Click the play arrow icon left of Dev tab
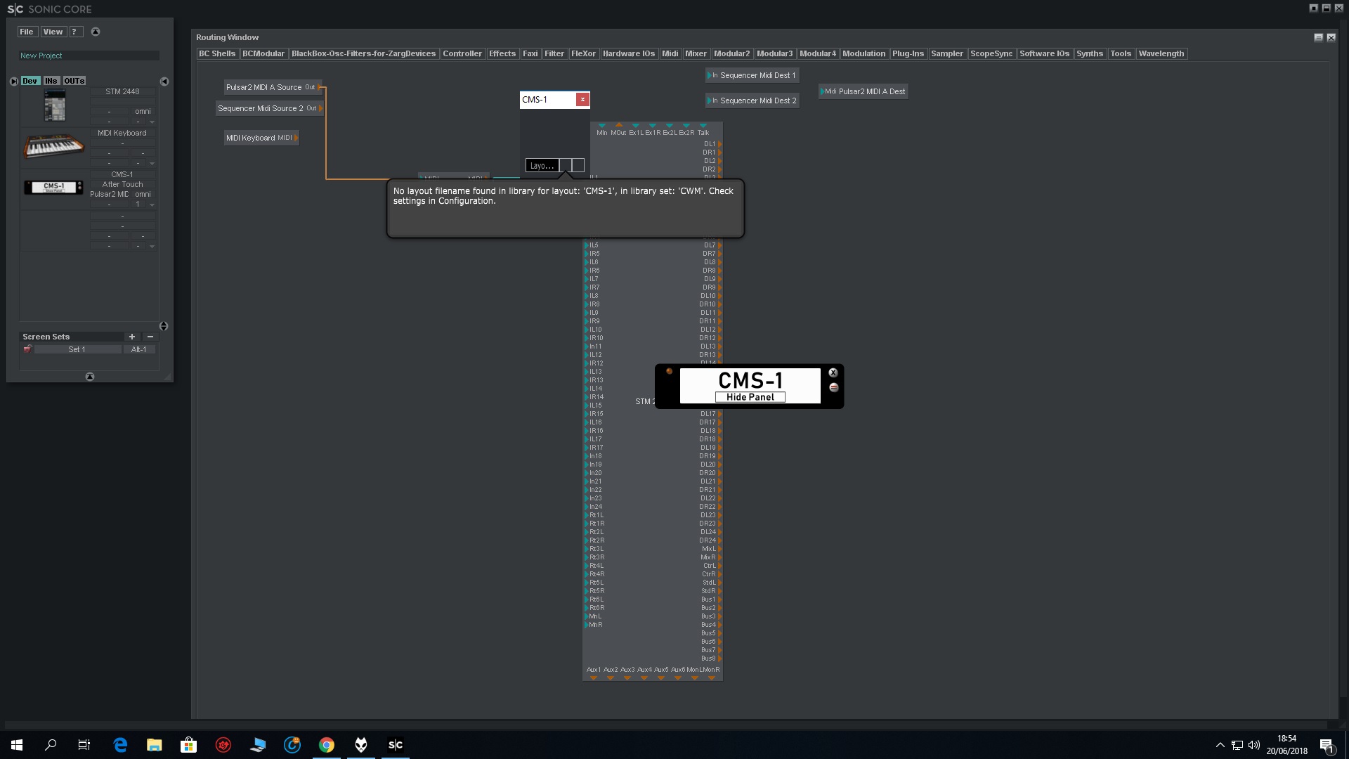Viewport: 1349px width, 759px height. tap(14, 82)
